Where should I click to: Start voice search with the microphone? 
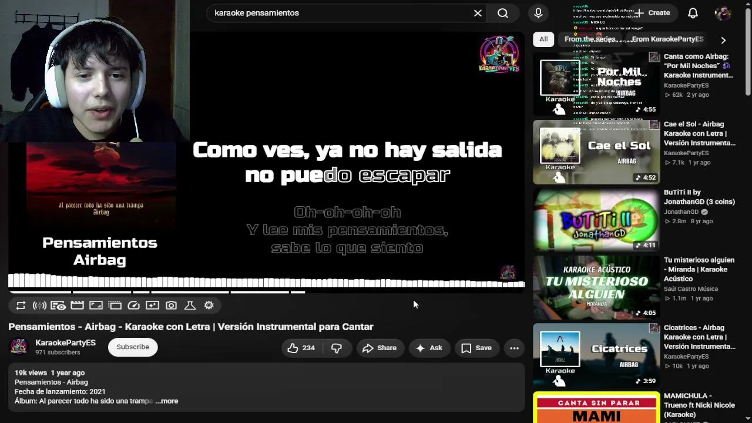point(538,13)
